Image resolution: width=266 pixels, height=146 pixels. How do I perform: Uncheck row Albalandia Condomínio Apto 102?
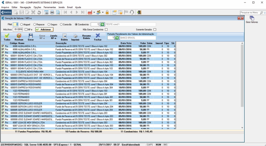coord(3,46)
